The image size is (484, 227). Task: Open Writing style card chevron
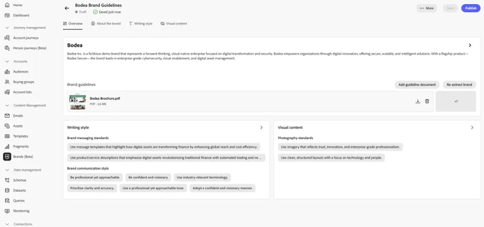pos(262,127)
